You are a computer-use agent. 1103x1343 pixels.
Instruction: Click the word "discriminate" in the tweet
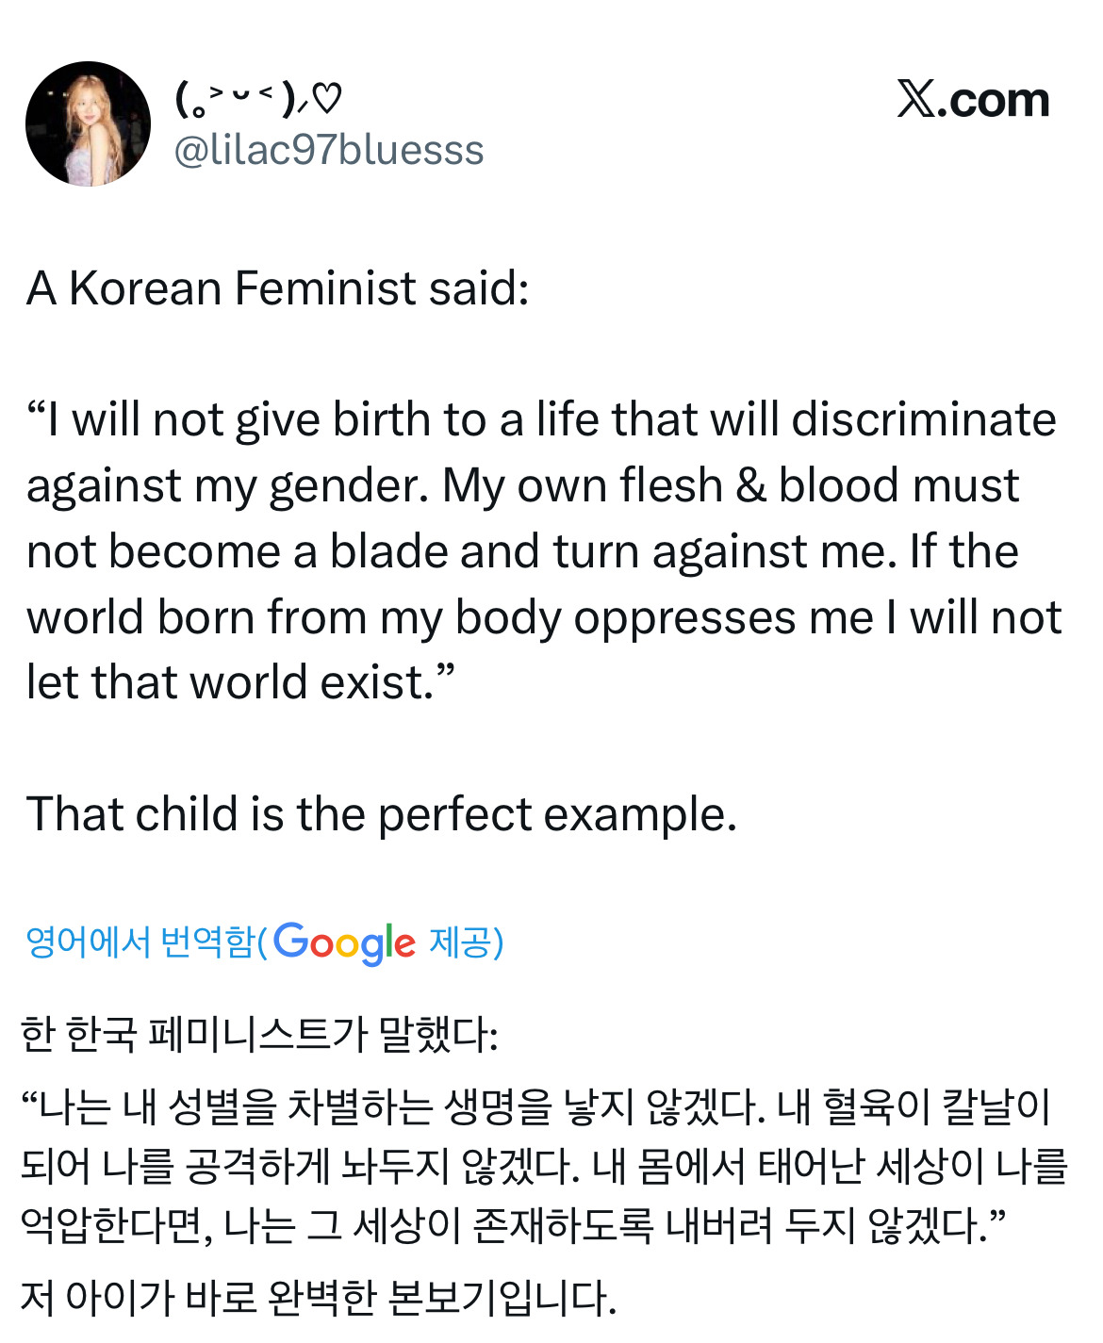click(x=924, y=419)
